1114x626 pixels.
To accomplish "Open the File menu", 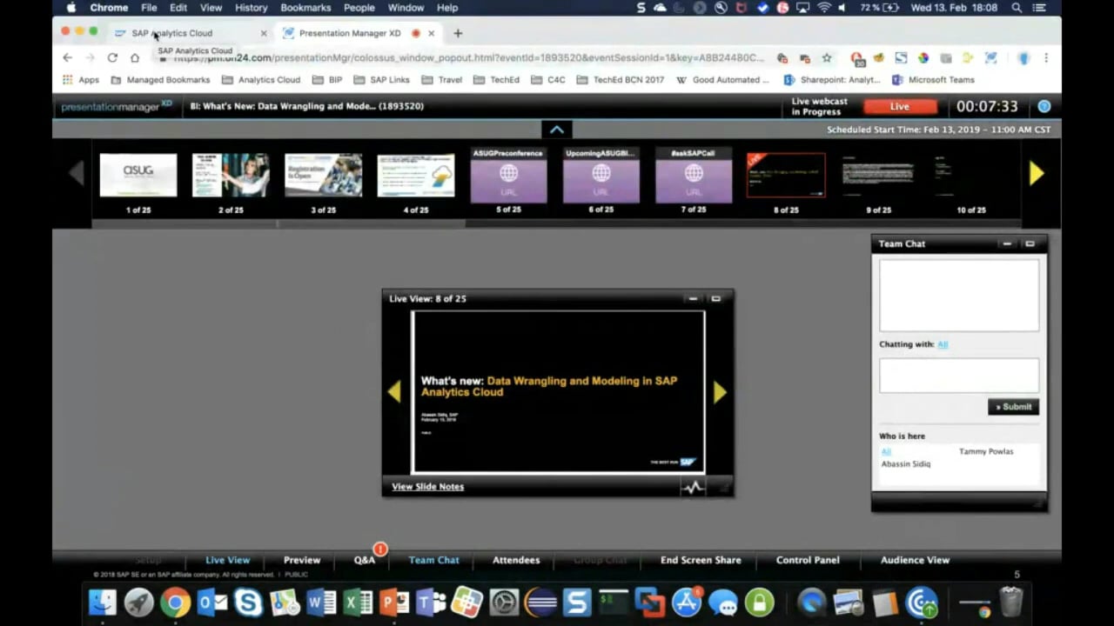I will (149, 8).
